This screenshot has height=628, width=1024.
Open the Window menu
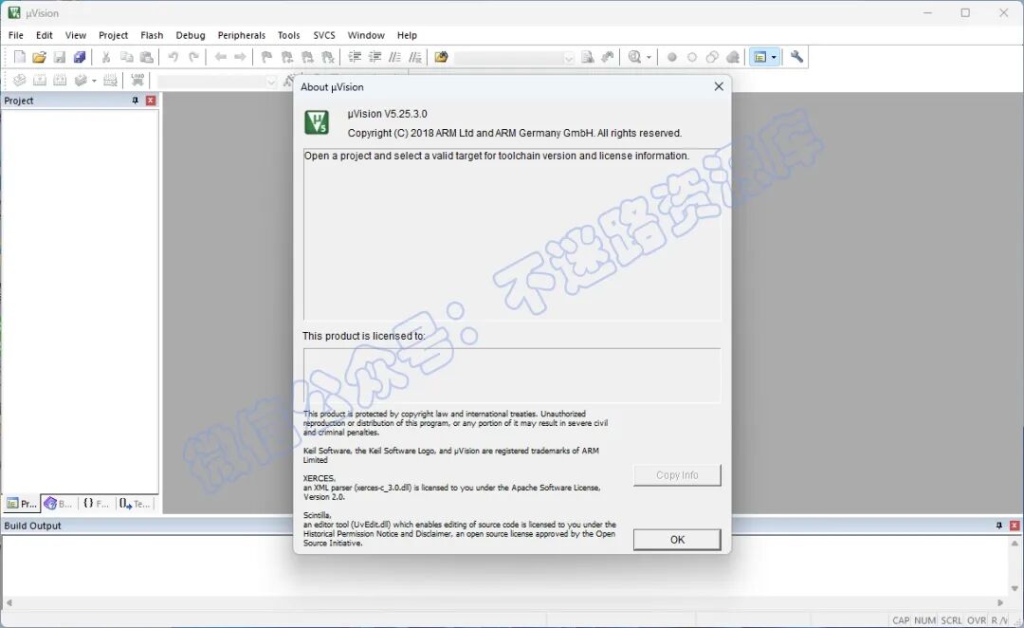(366, 35)
